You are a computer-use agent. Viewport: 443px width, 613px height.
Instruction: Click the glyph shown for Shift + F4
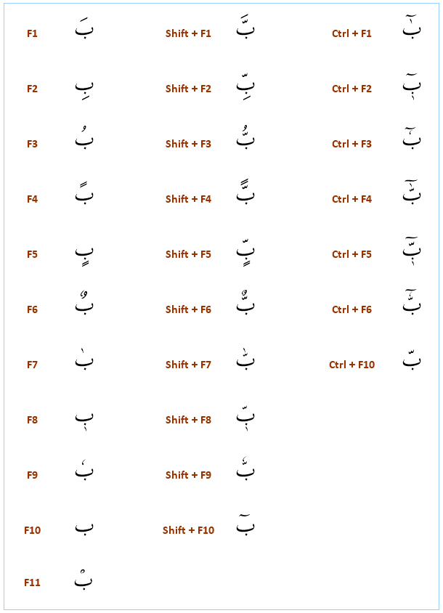[246, 195]
